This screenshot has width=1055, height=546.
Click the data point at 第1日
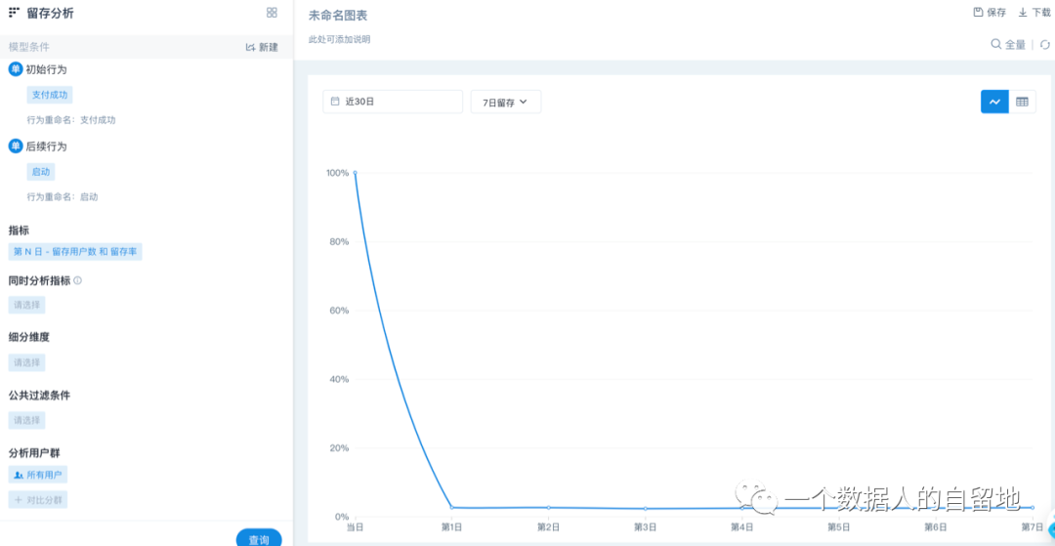tap(451, 507)
